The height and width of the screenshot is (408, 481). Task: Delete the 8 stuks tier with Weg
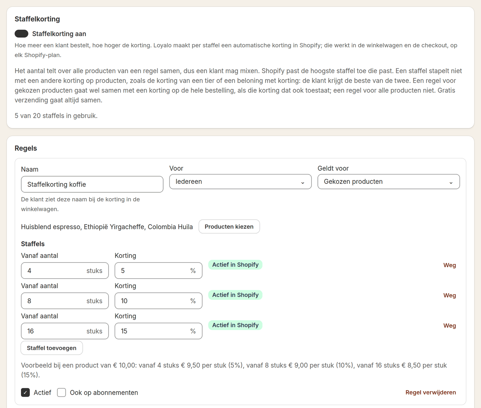coord(450,295)
